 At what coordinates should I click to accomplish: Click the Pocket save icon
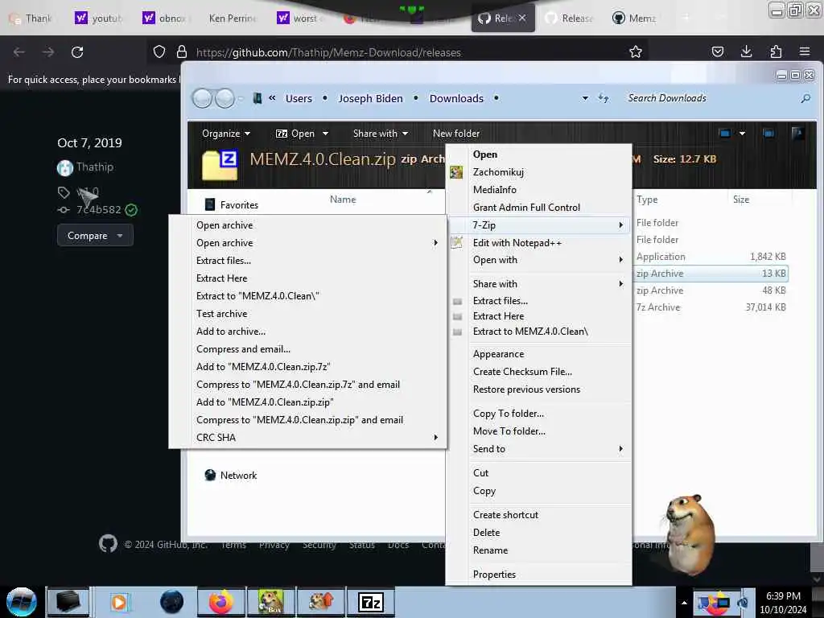click(x=717, y=51)
